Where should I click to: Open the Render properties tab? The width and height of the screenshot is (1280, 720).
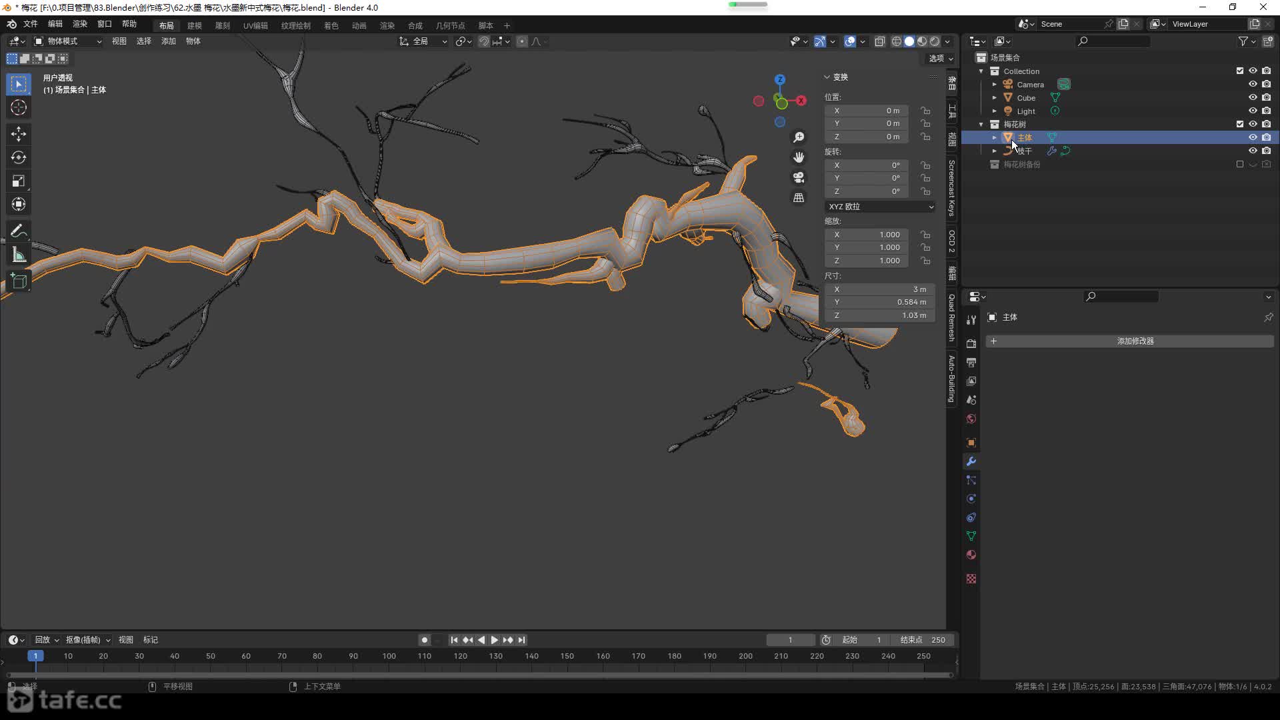(x=971, y=344)
